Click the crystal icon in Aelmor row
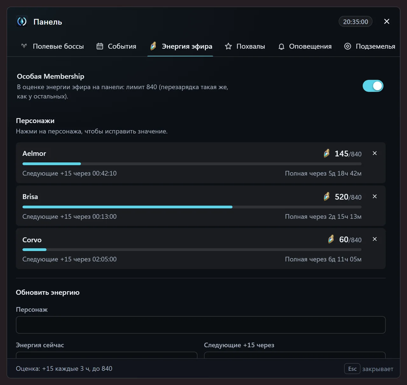The image size is (407, 385). coord(327,153)
